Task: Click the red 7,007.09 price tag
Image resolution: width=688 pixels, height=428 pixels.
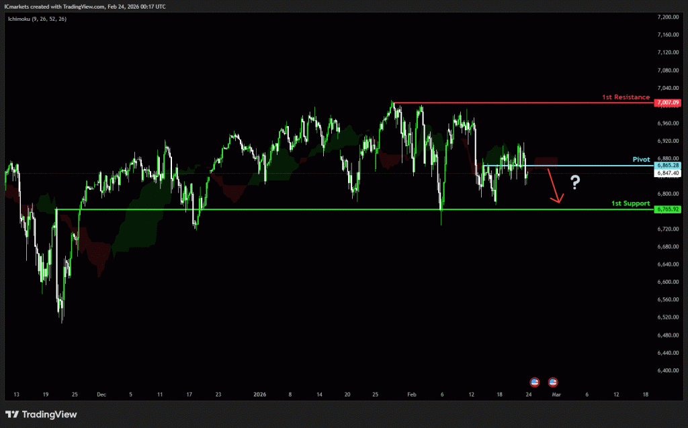Action: pyautogui.click(x=669, y=103)
